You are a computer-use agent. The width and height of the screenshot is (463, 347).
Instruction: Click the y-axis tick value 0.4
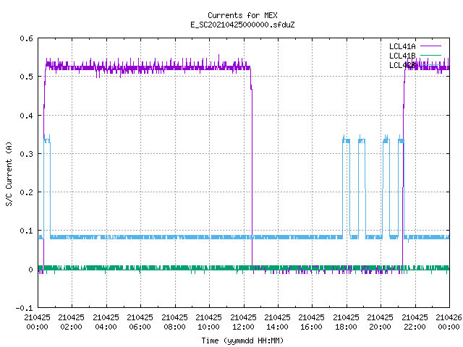click(26, 116)
